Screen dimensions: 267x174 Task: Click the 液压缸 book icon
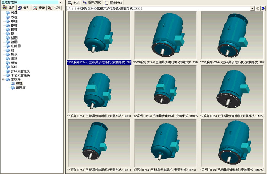point(12,88)
